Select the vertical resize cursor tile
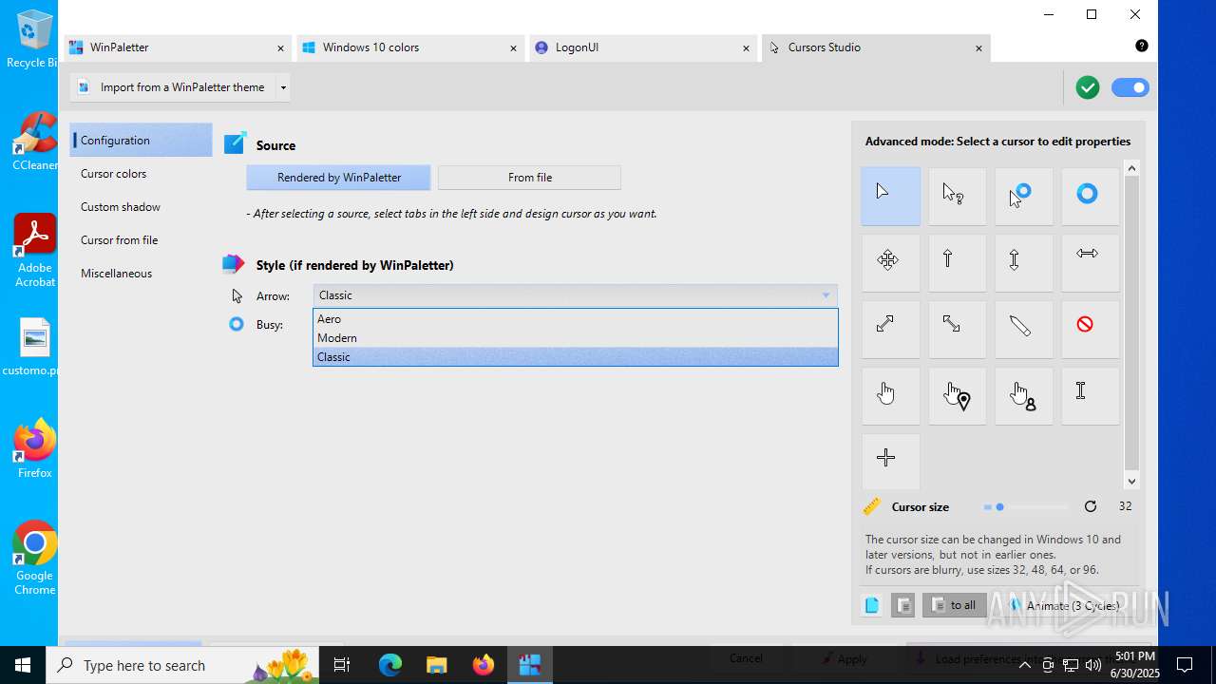This screenshot has height=684, width=1216. (1023, 263)
